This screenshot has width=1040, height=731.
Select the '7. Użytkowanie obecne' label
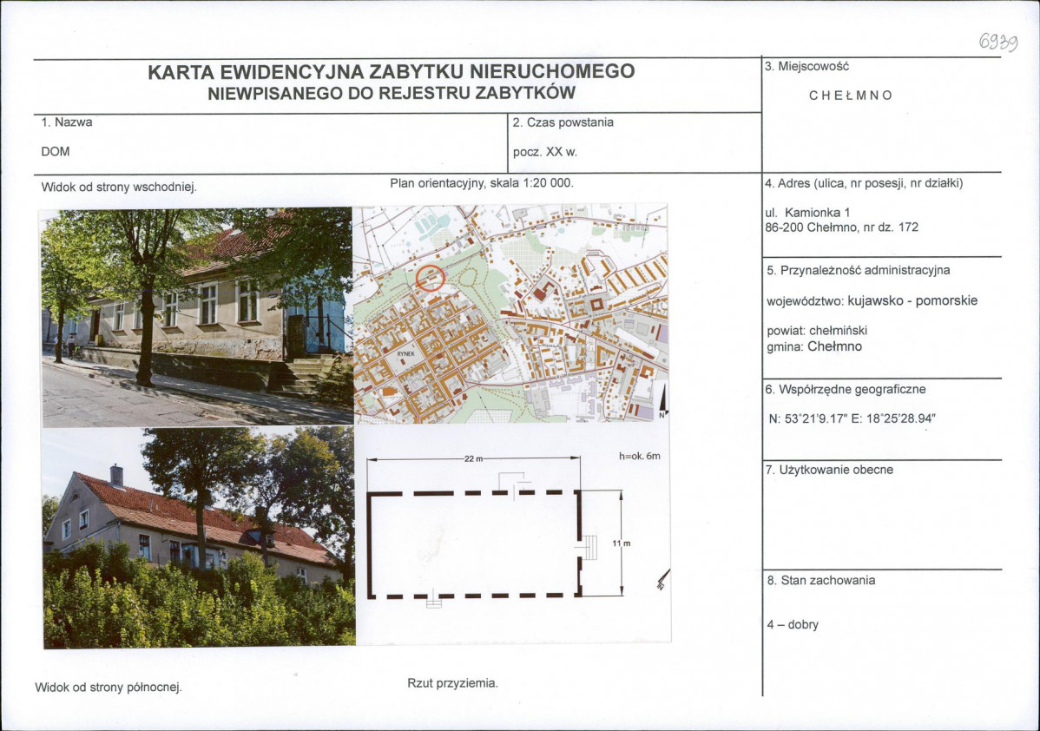coord(829,471)
